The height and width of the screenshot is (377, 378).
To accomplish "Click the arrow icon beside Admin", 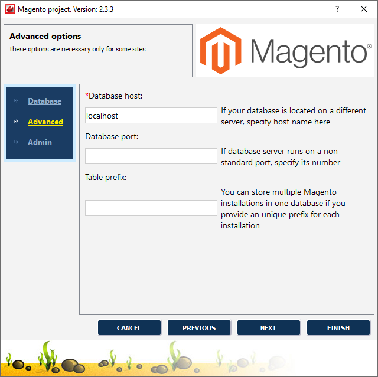I will 16,142.
